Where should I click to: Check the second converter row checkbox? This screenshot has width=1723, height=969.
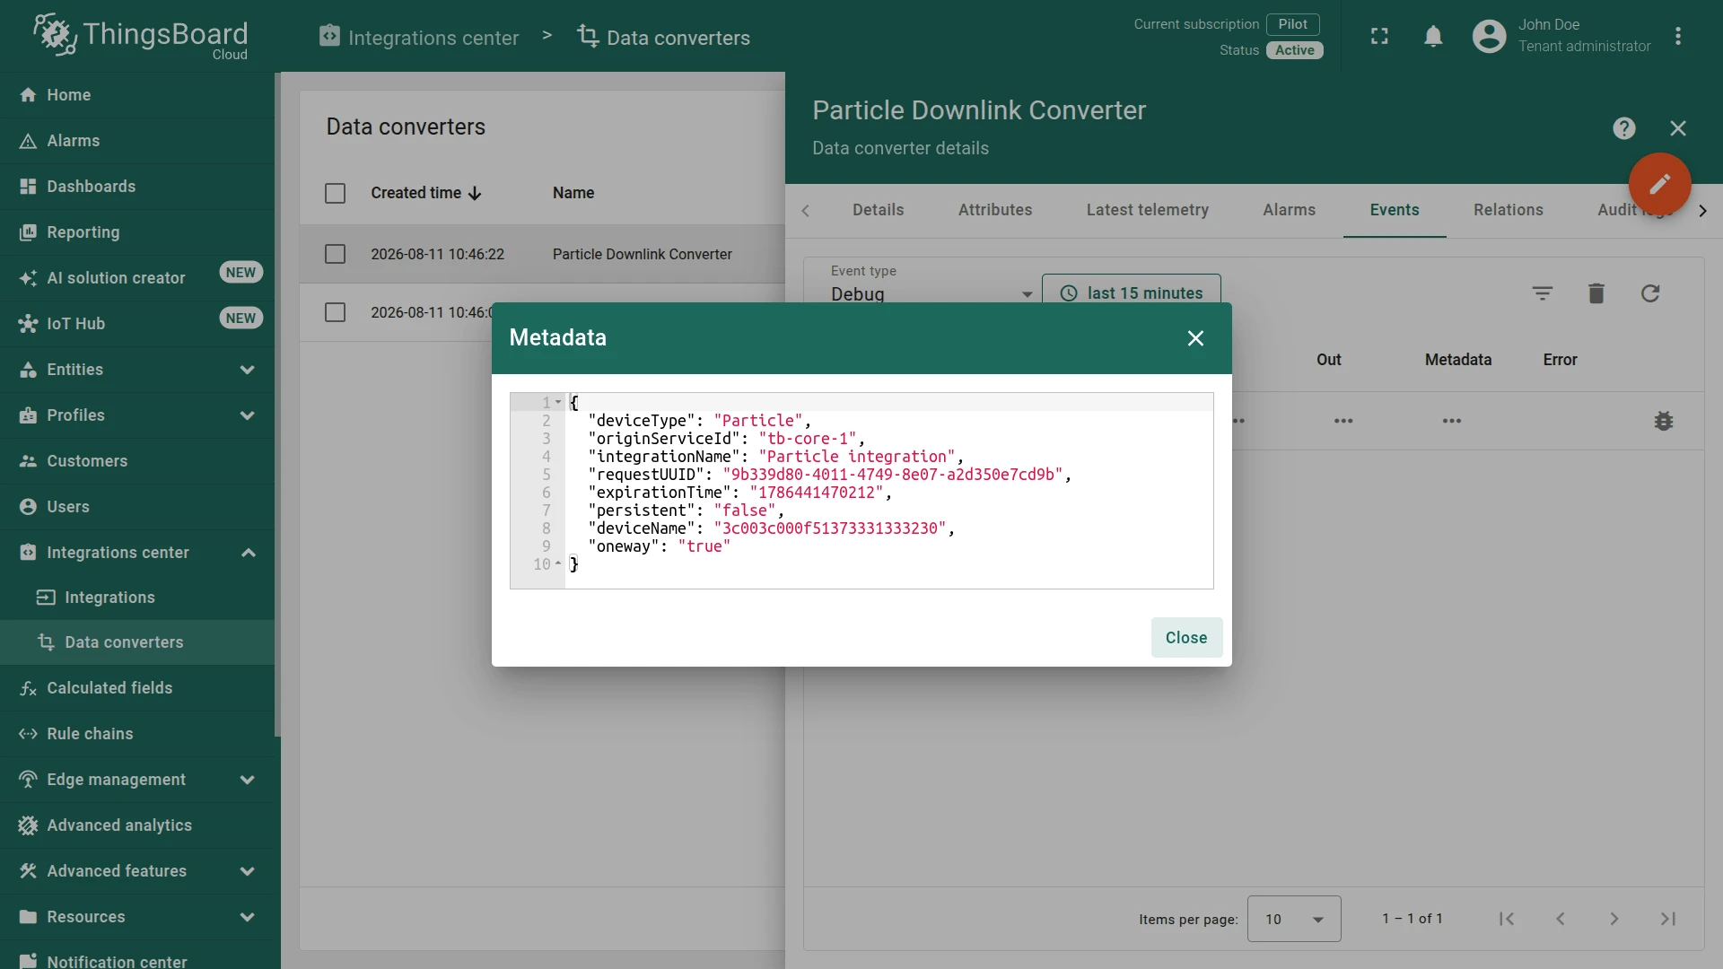coord(335,312)
